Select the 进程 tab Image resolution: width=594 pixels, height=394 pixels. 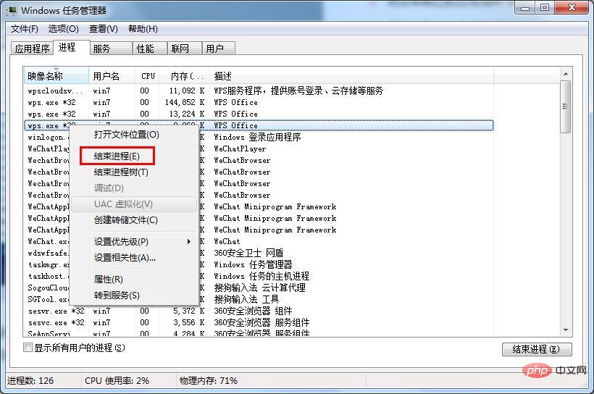(71, 47)
